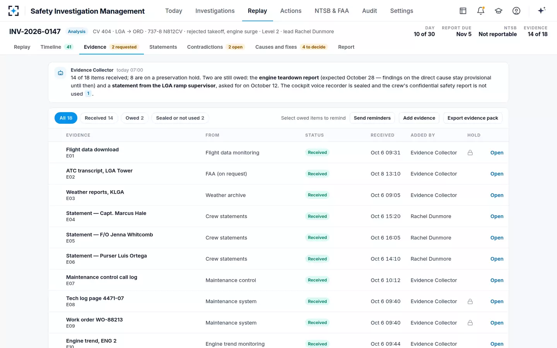Click the Report Due Nov 5 value
557x348 pixels.
click(x=464, y=34)
